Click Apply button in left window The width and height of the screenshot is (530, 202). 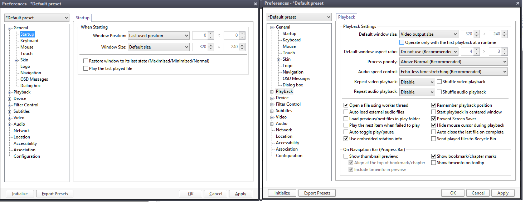tap(240, 194)
